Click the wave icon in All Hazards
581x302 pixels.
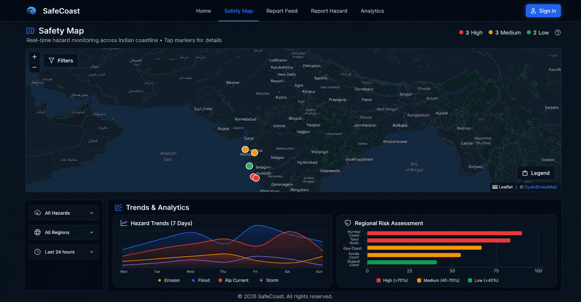pos(38,213)
